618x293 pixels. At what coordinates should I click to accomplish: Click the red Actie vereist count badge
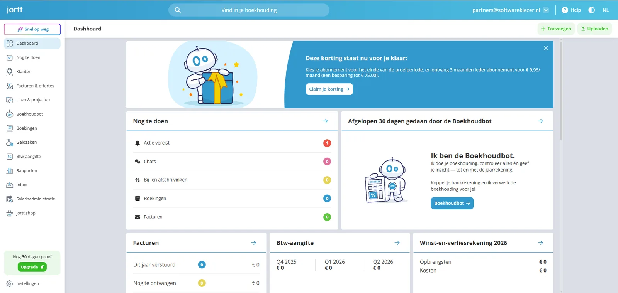327,143
